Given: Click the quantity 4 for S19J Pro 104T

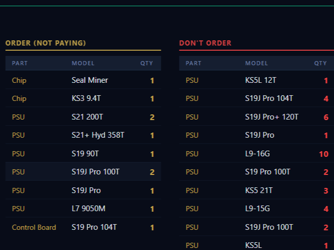Looking at the screenshot, I should (326, 99).
